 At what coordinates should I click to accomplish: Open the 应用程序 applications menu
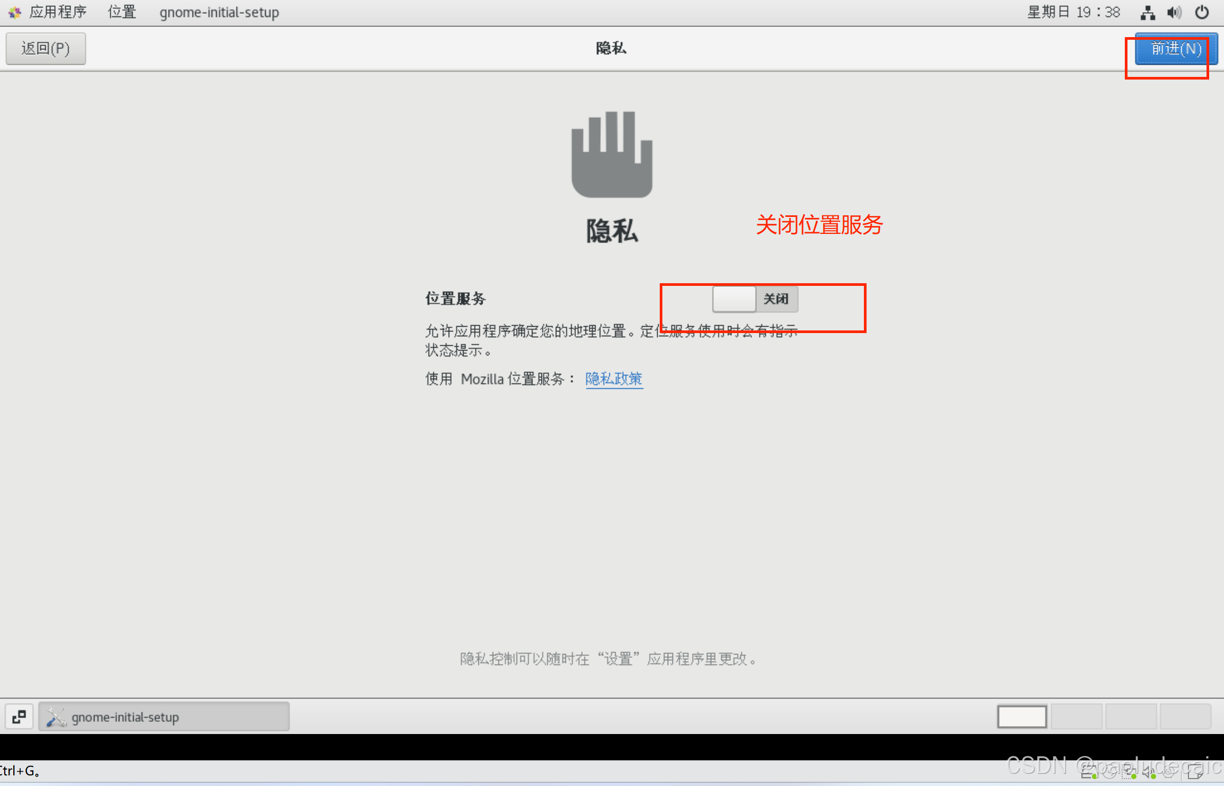(x=57, y=12)
